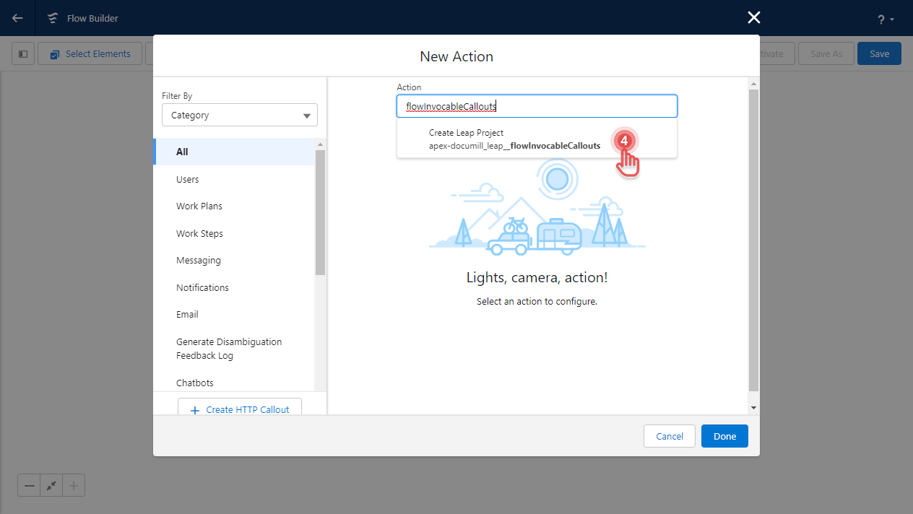This screenshot has height=514, width=913.
Task: Click the Select Elements toolbar icon
Action: [x=55, y=53]
